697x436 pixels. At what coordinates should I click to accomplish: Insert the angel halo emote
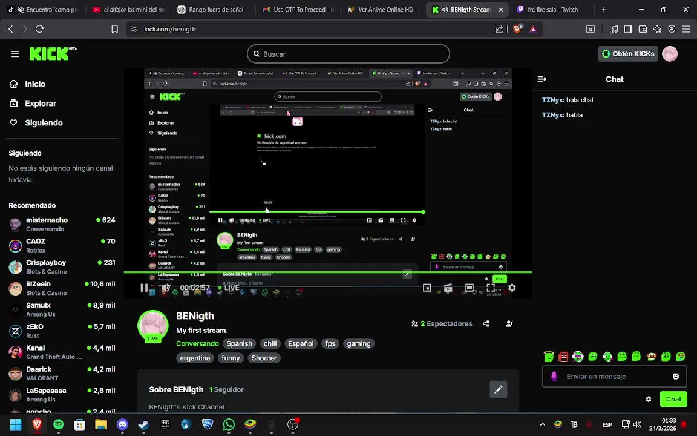click(x=549, y=356)
